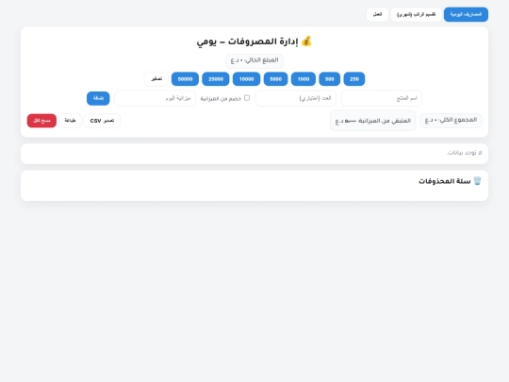Reset the amount with تصفير button
Image resolution: width=509 pixels, height=382 pixels.
pos(156,79)
